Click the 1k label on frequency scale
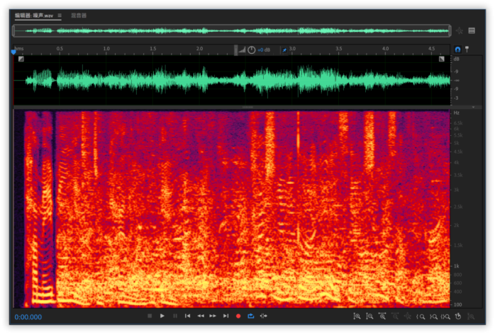 [457, 266]
